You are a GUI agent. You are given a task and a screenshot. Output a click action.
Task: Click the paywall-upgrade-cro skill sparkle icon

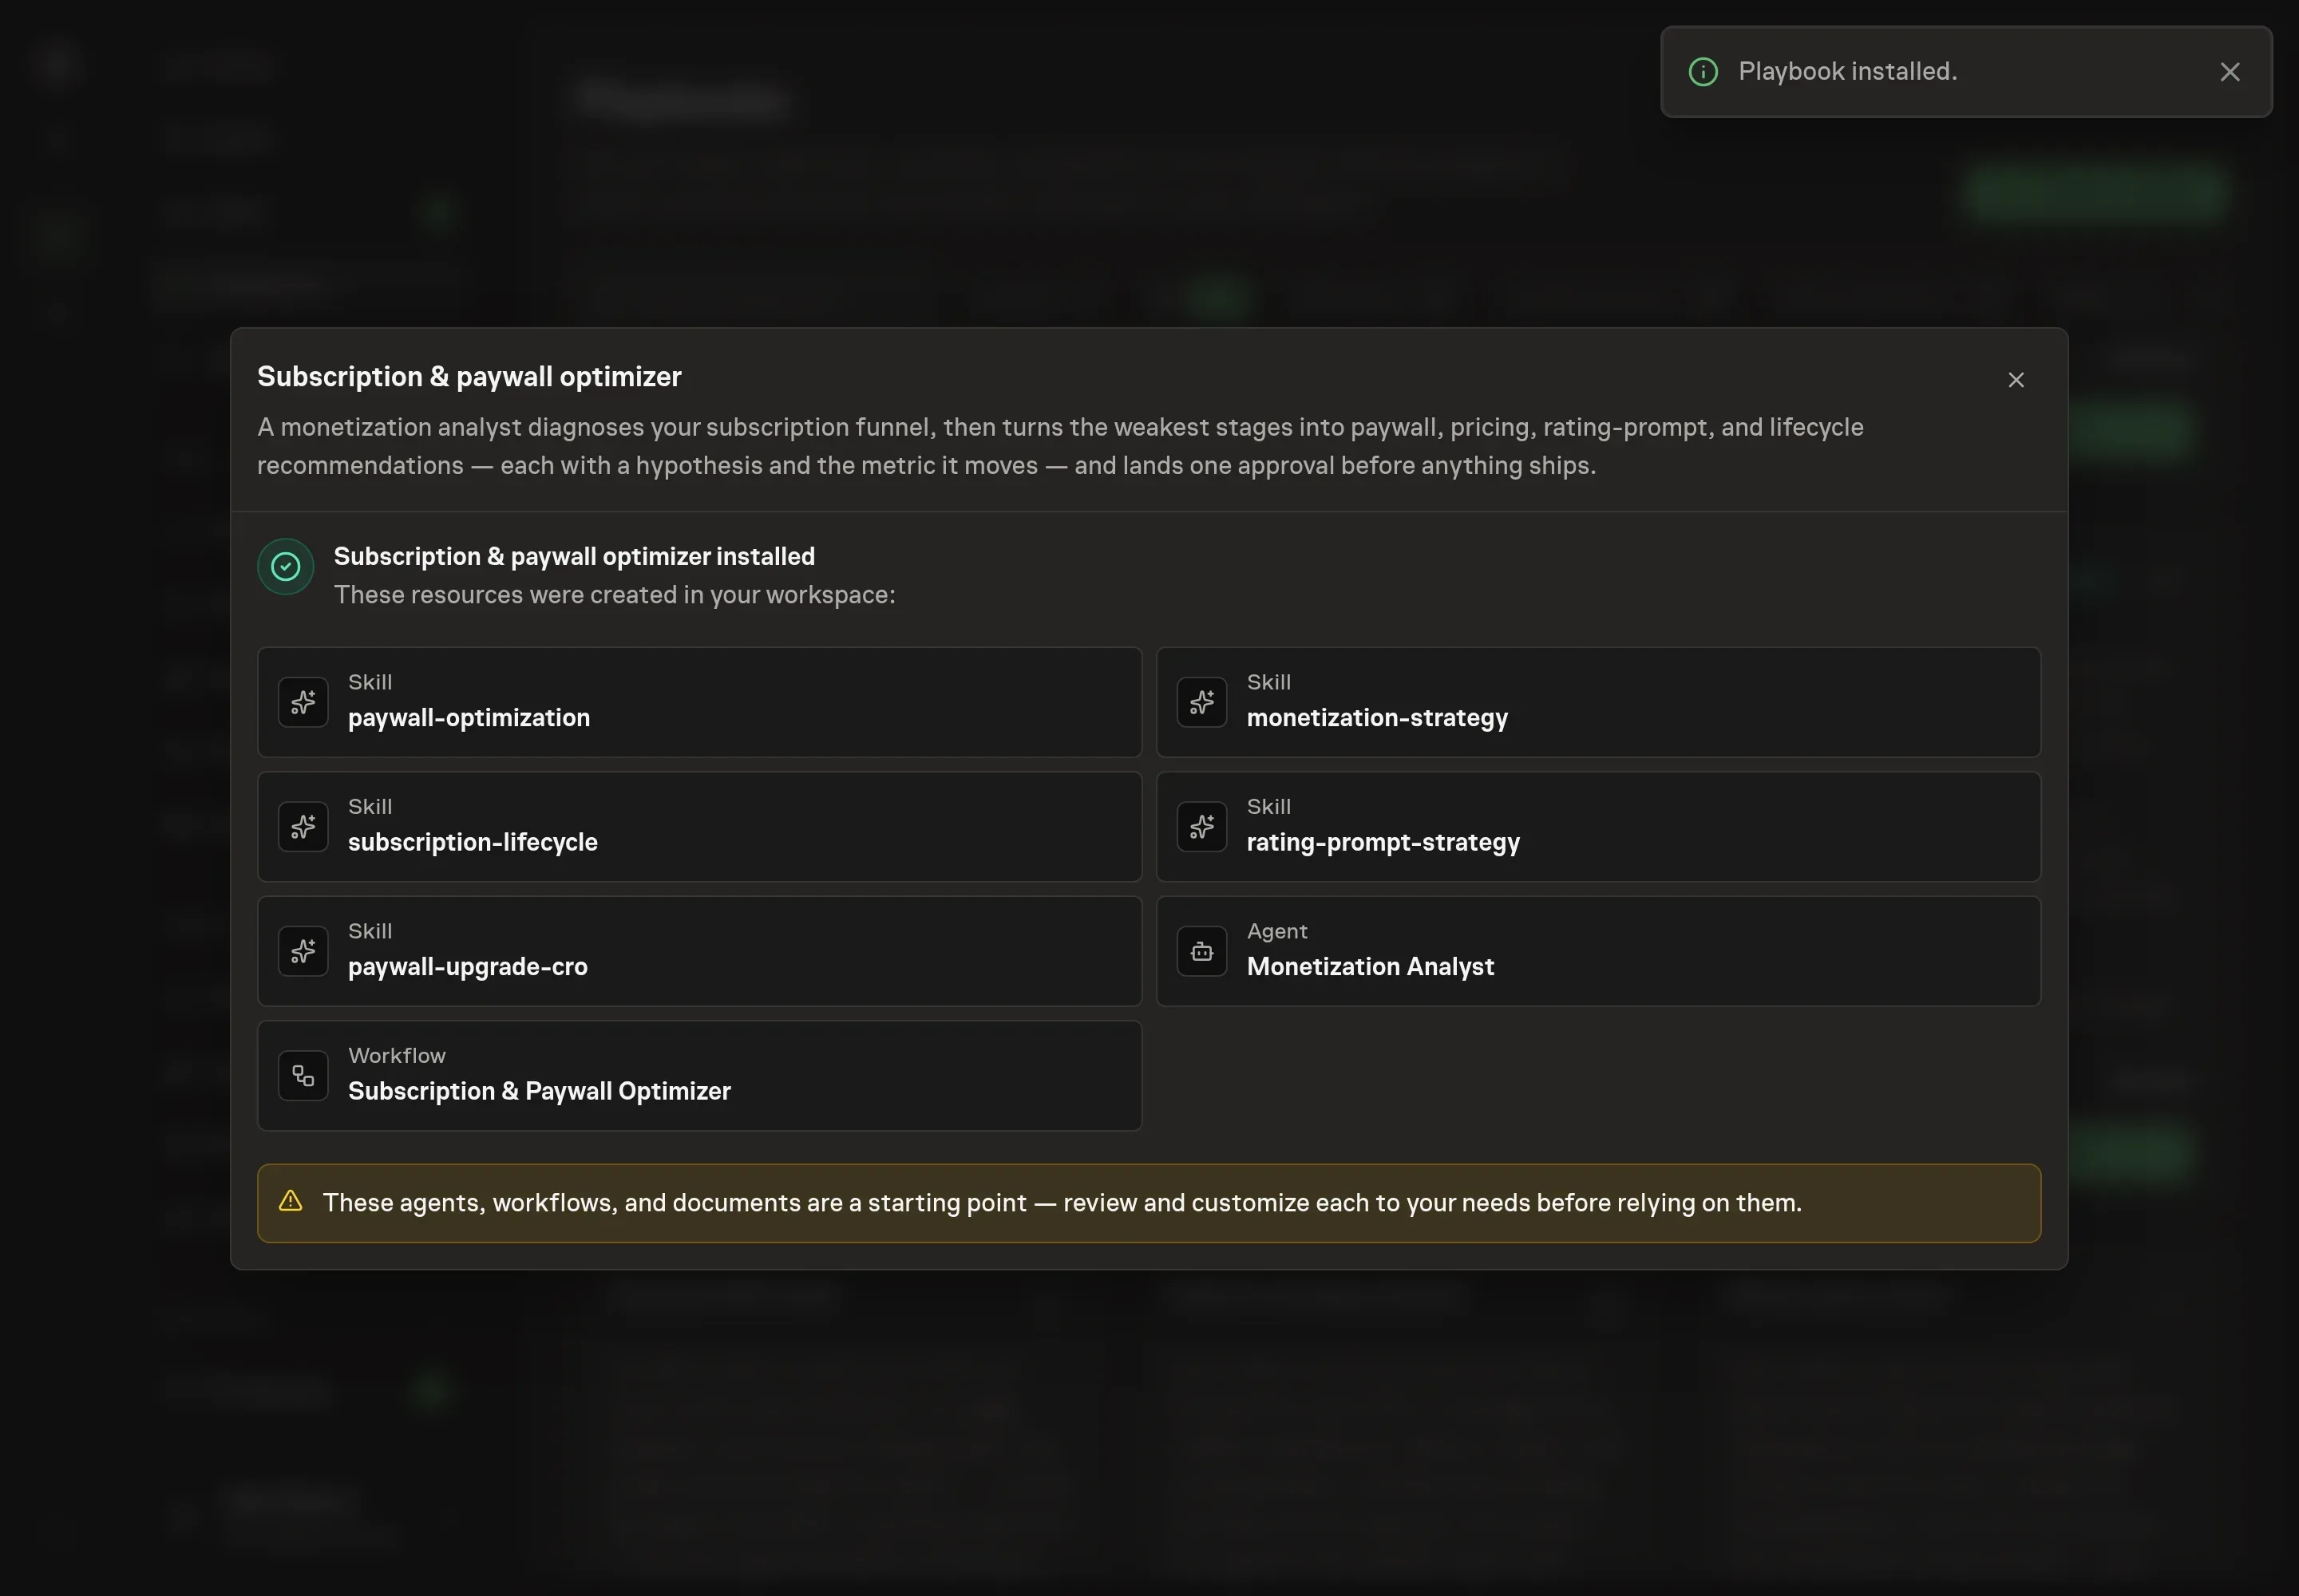pyautogui.click(x=303, y=951)
